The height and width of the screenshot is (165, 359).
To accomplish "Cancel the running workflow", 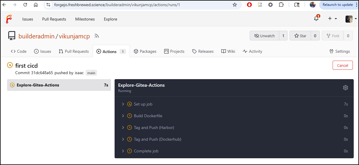I will (x=342, y=65).
